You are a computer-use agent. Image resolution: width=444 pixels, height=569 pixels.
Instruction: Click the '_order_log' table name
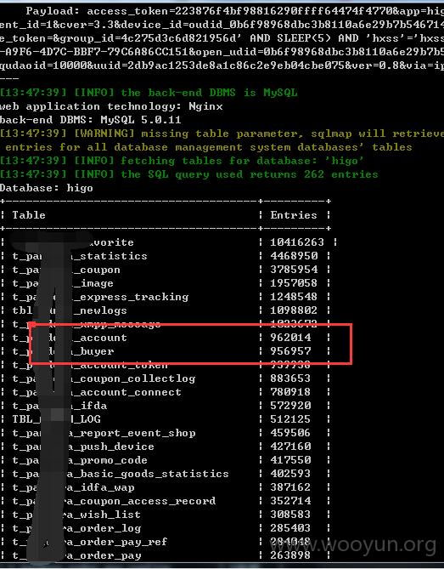click(76, 528)
